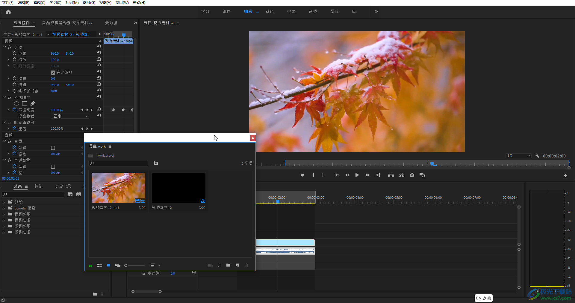Toggle animation stopwatch for Opacity (不透明度)
The width and height of the screenshot is (575, 303).
click(x=14, y=110)
